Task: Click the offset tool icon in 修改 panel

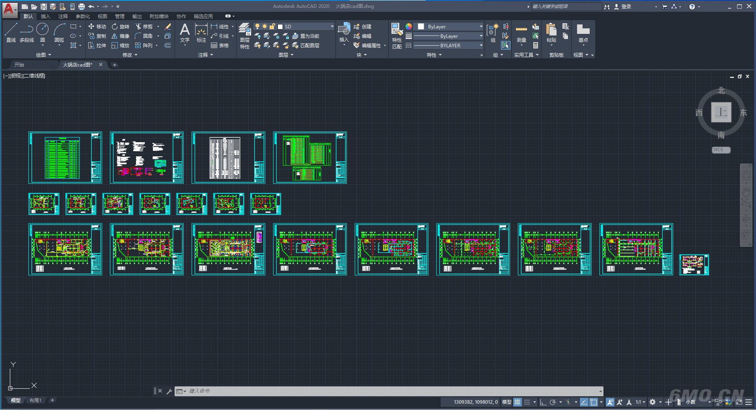Action: click(x=168, y=45)
